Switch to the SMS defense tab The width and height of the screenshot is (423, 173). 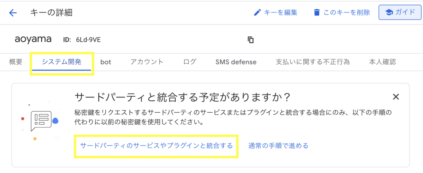pos(236,62)
